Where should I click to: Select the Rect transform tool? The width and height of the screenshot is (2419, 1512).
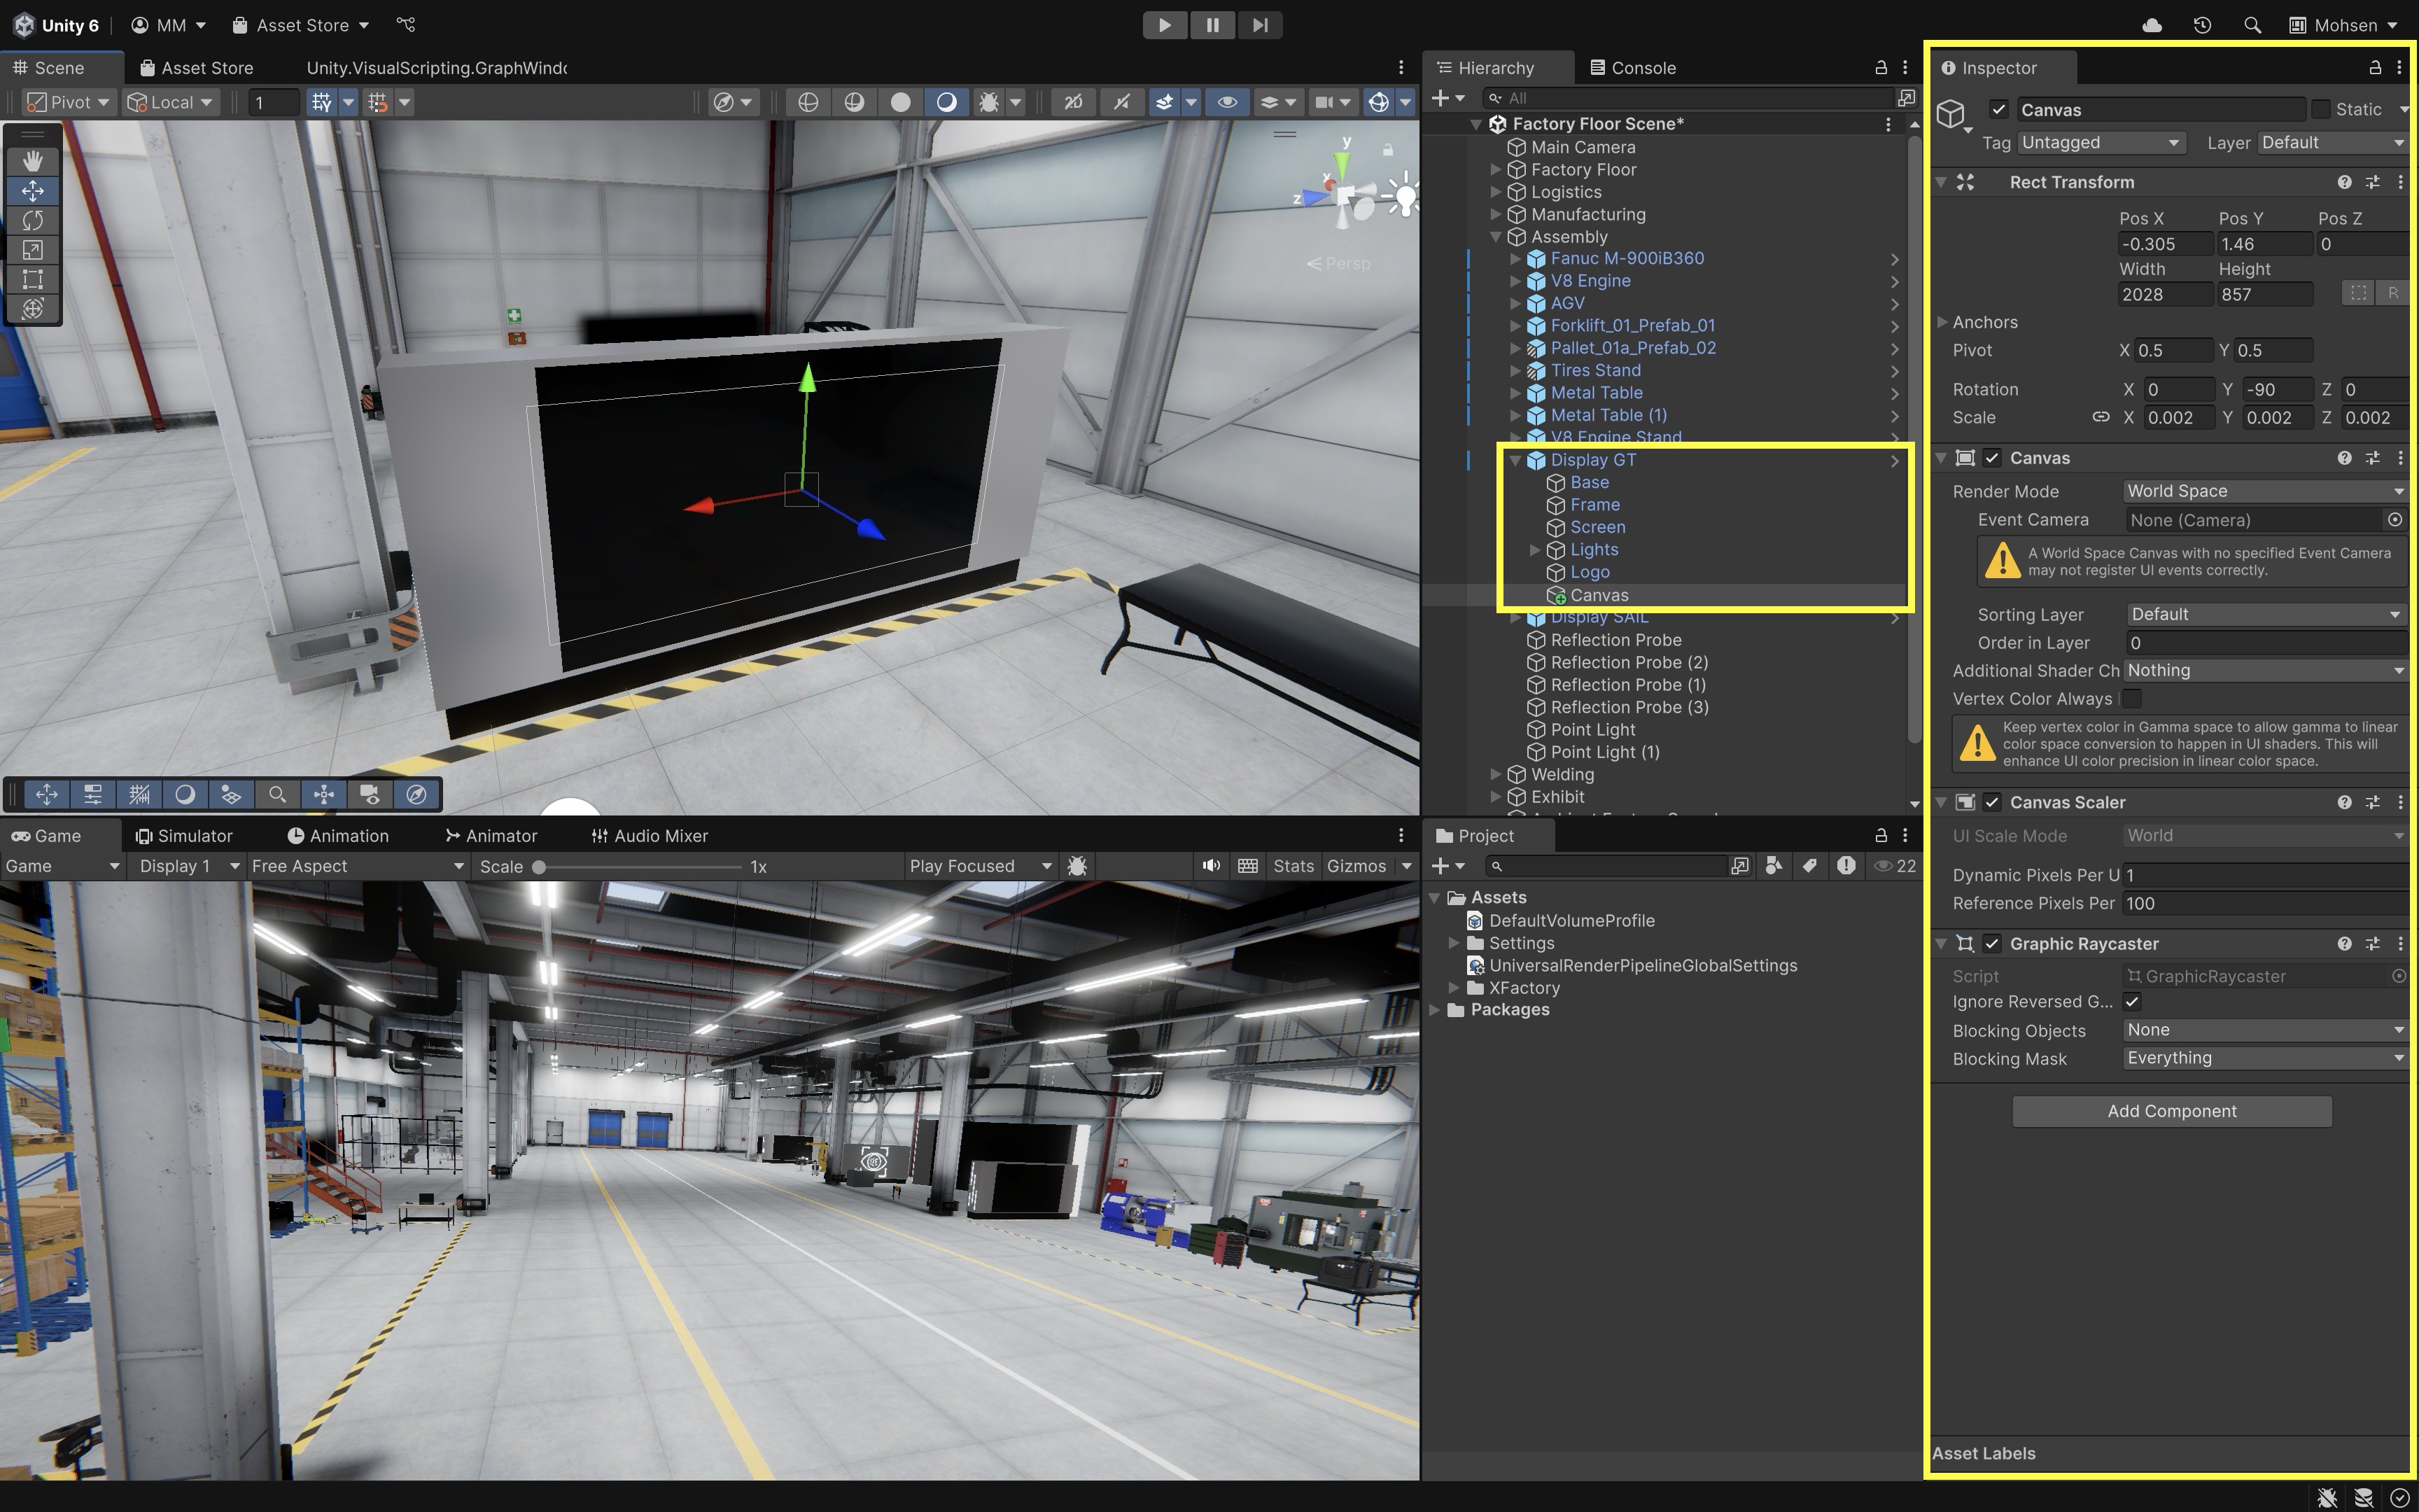point(32,279)
